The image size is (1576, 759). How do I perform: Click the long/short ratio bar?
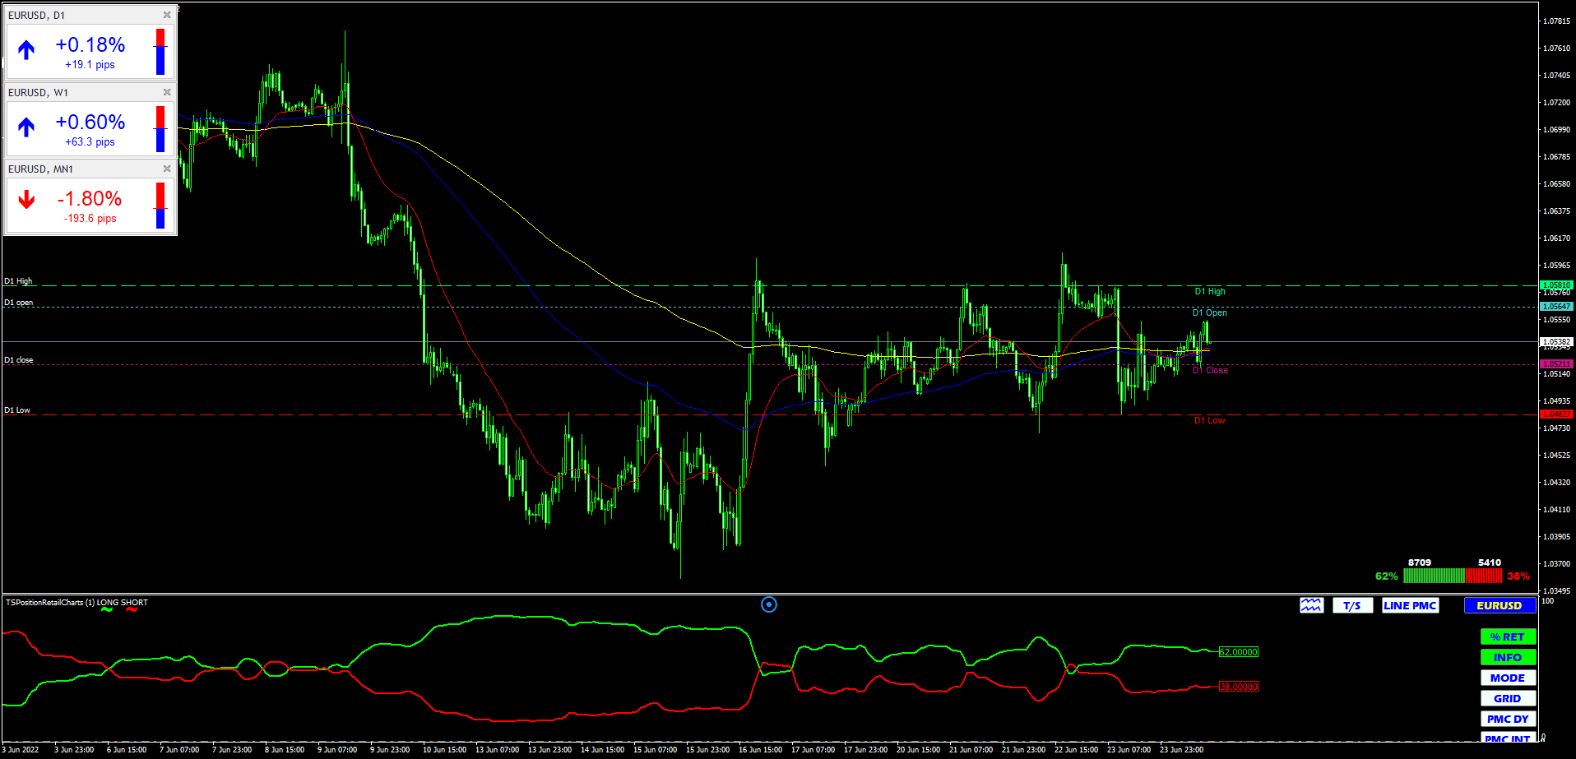(1453, 576)
